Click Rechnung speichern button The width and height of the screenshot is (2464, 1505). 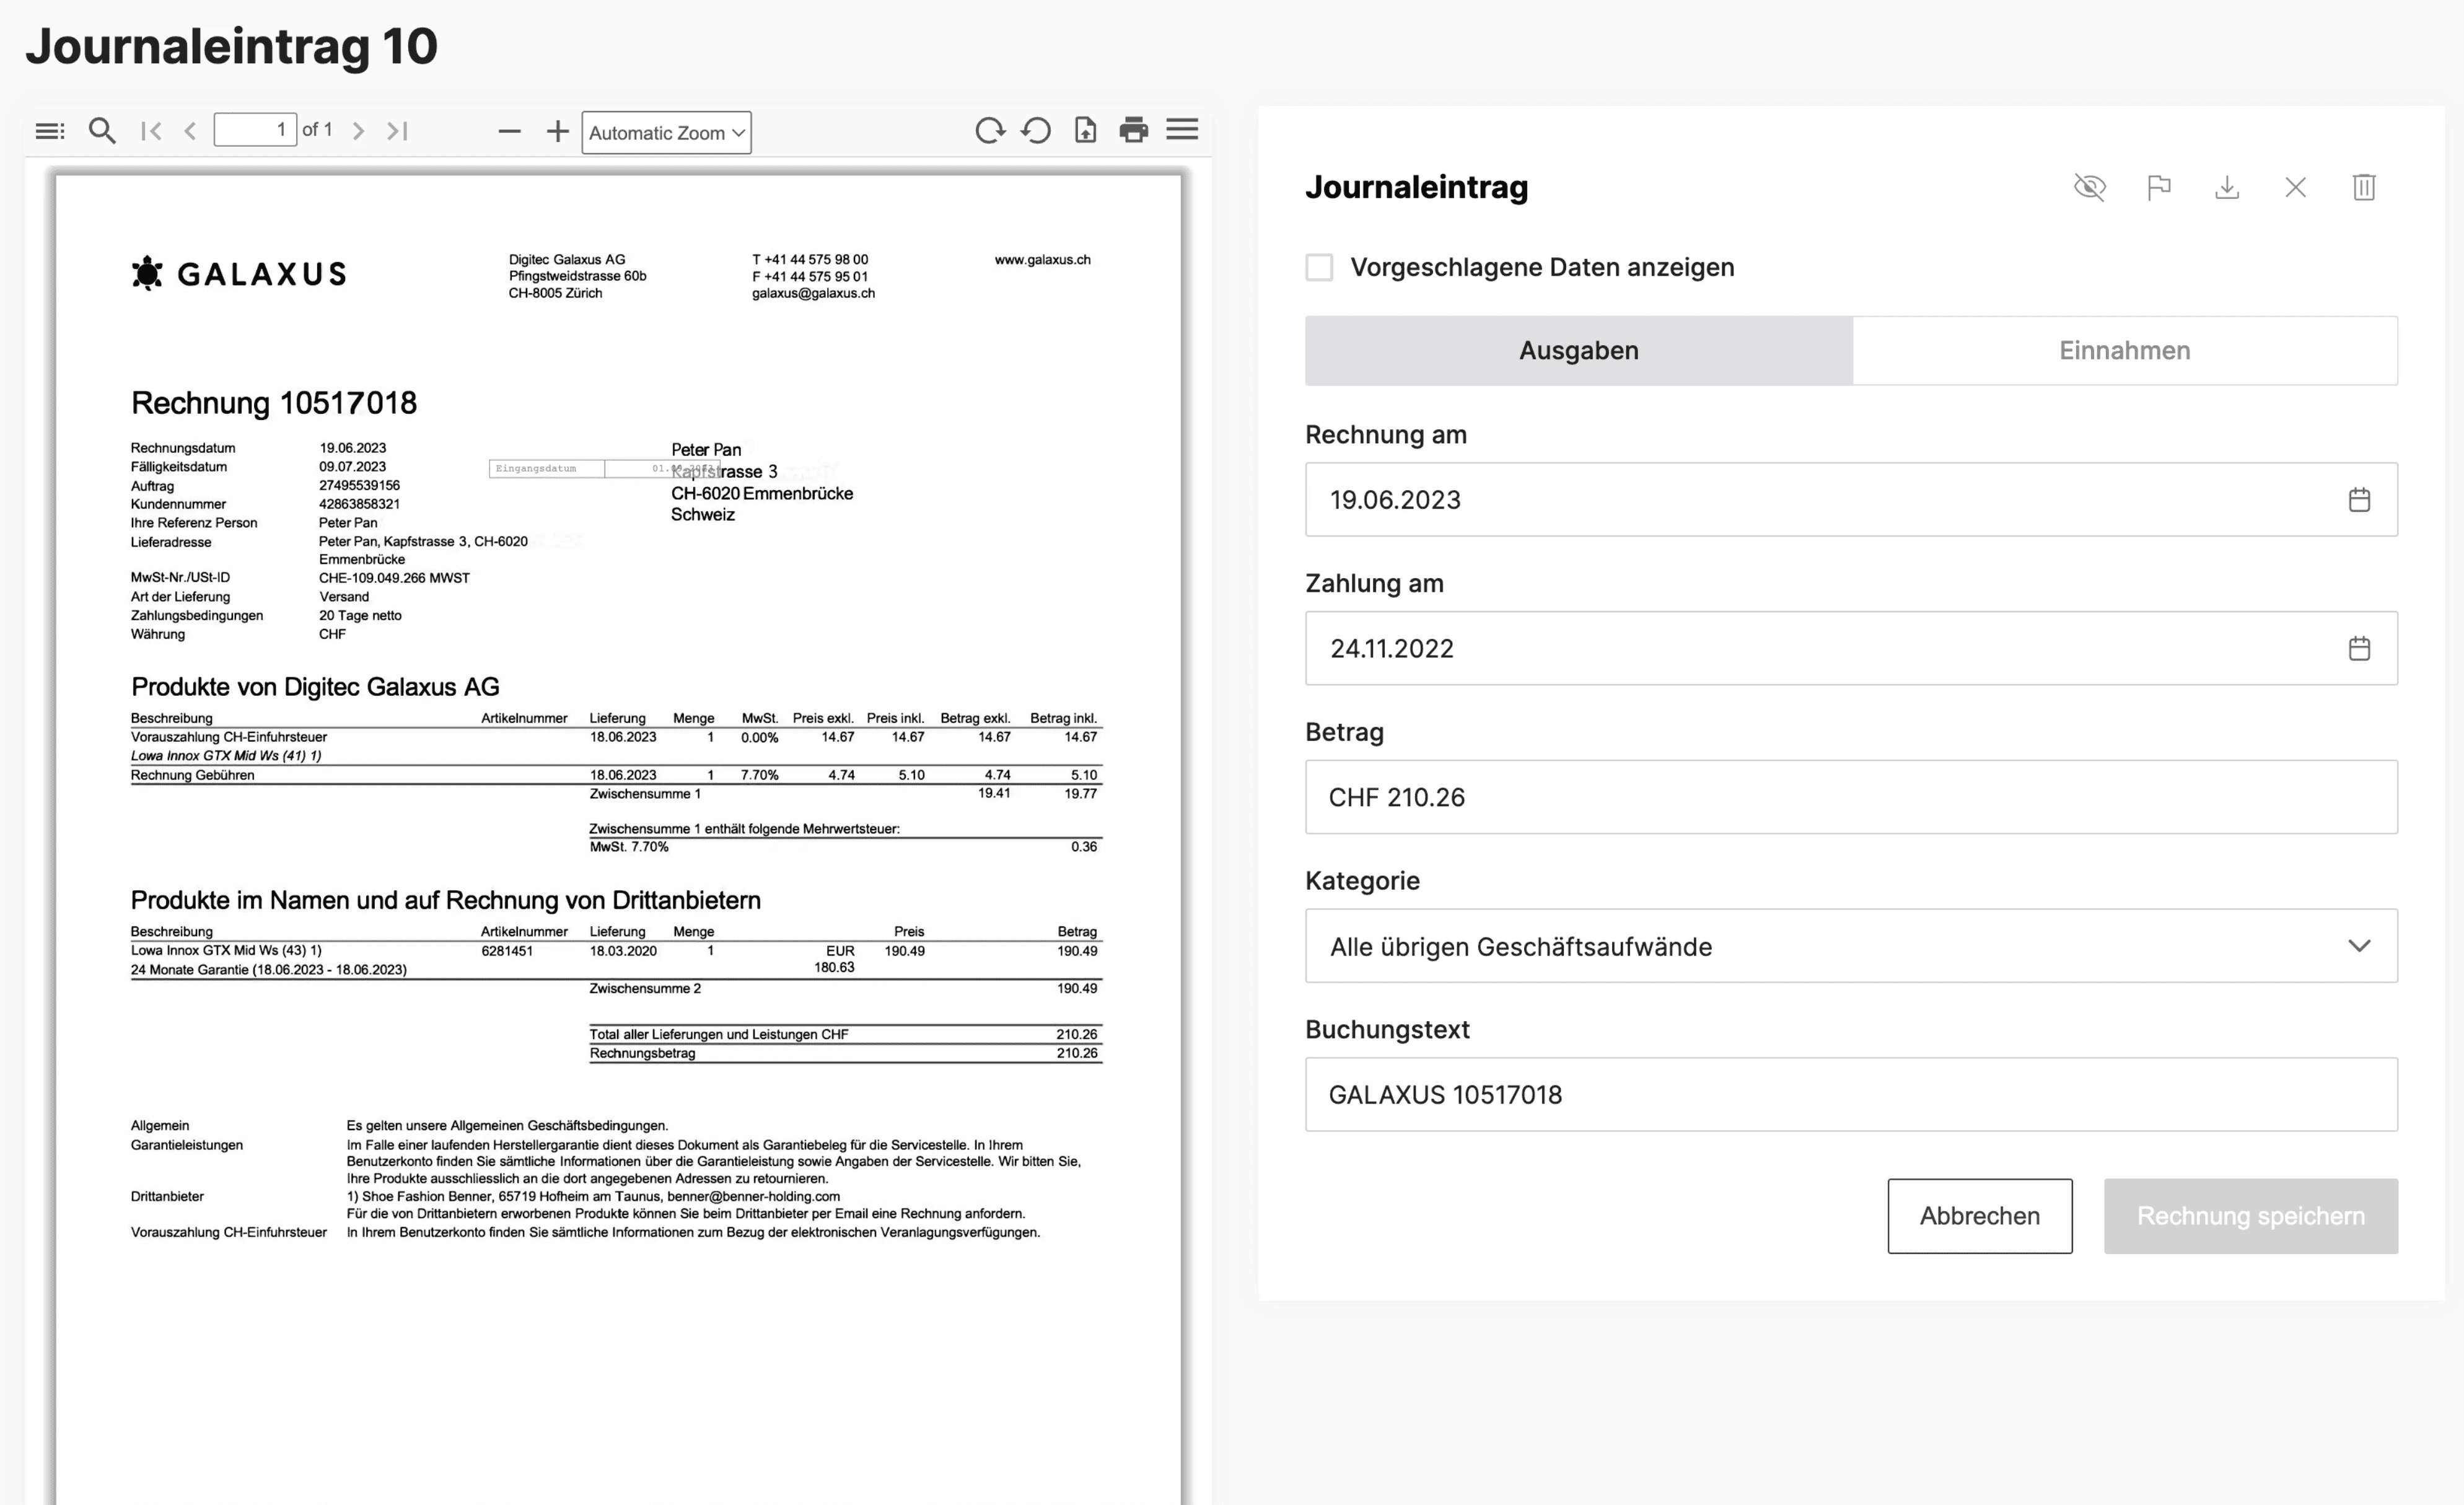point(2250,1216)
